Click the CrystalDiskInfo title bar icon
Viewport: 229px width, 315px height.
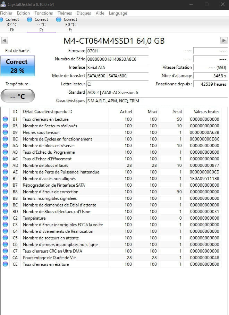3,4
